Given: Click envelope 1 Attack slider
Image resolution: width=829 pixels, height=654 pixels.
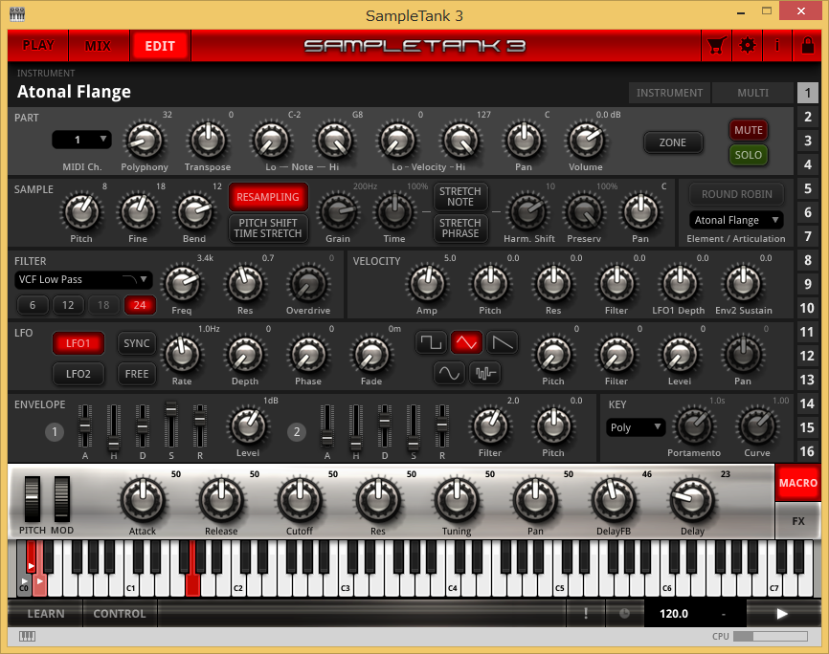Looking at the screenshot, I should tap(84, 425).
